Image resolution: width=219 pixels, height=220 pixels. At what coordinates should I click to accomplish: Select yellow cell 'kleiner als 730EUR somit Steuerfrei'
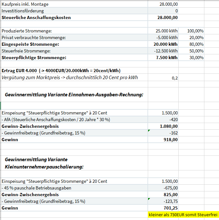coord(183,215)
